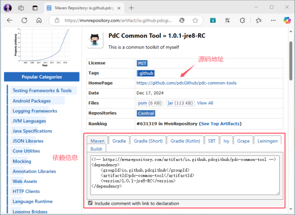Open the favorites list
The width and height of the screenshot is (295, 215).
coord(259,20)
